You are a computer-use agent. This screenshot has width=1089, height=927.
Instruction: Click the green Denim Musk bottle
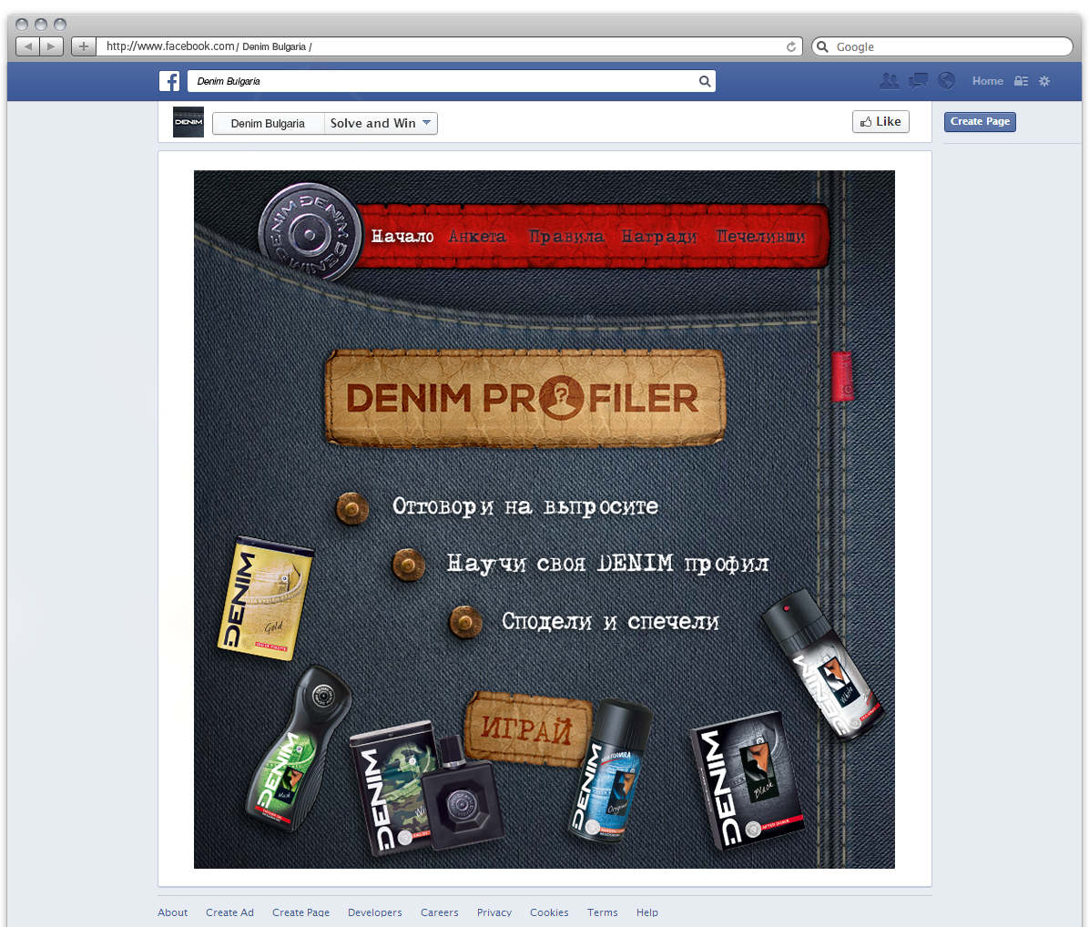299,749
